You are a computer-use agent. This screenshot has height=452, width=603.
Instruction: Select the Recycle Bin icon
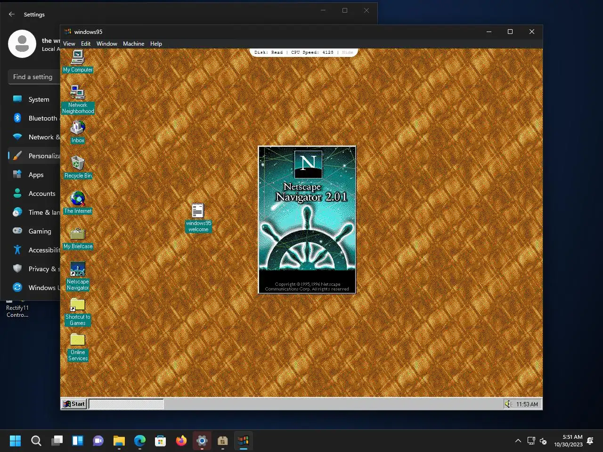[x=78, y=167]
